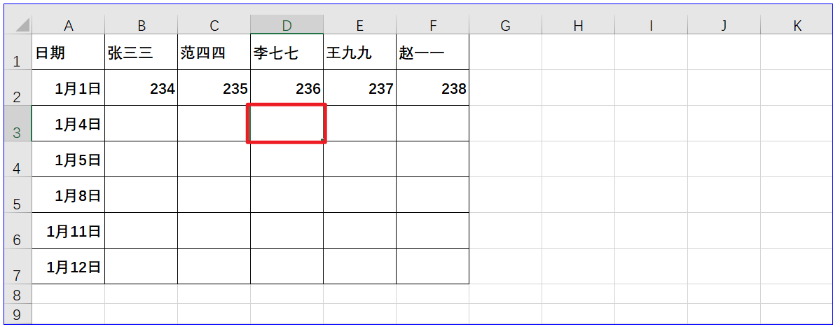The width and height of the screenshot is (840, 327).
Task: Select row 6 header
Action: click(x=18, y=230)
